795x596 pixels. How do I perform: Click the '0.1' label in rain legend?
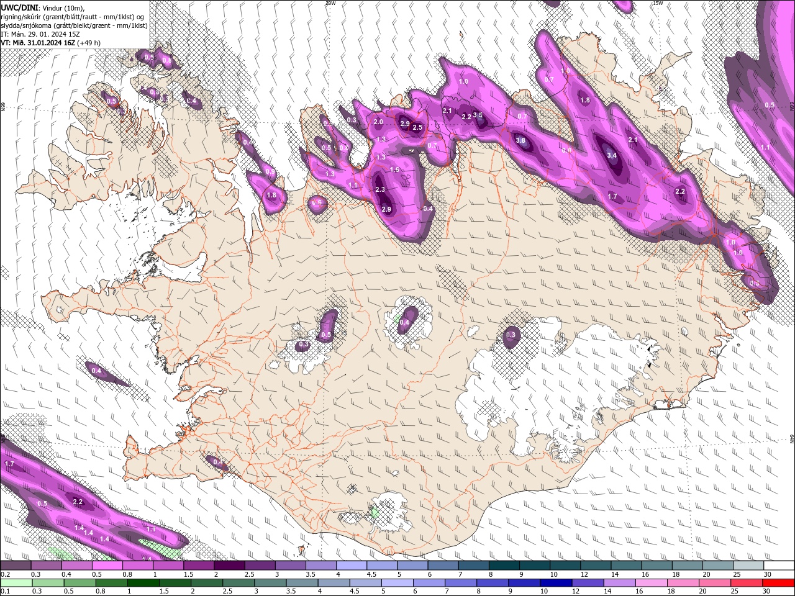pos(5,592)
